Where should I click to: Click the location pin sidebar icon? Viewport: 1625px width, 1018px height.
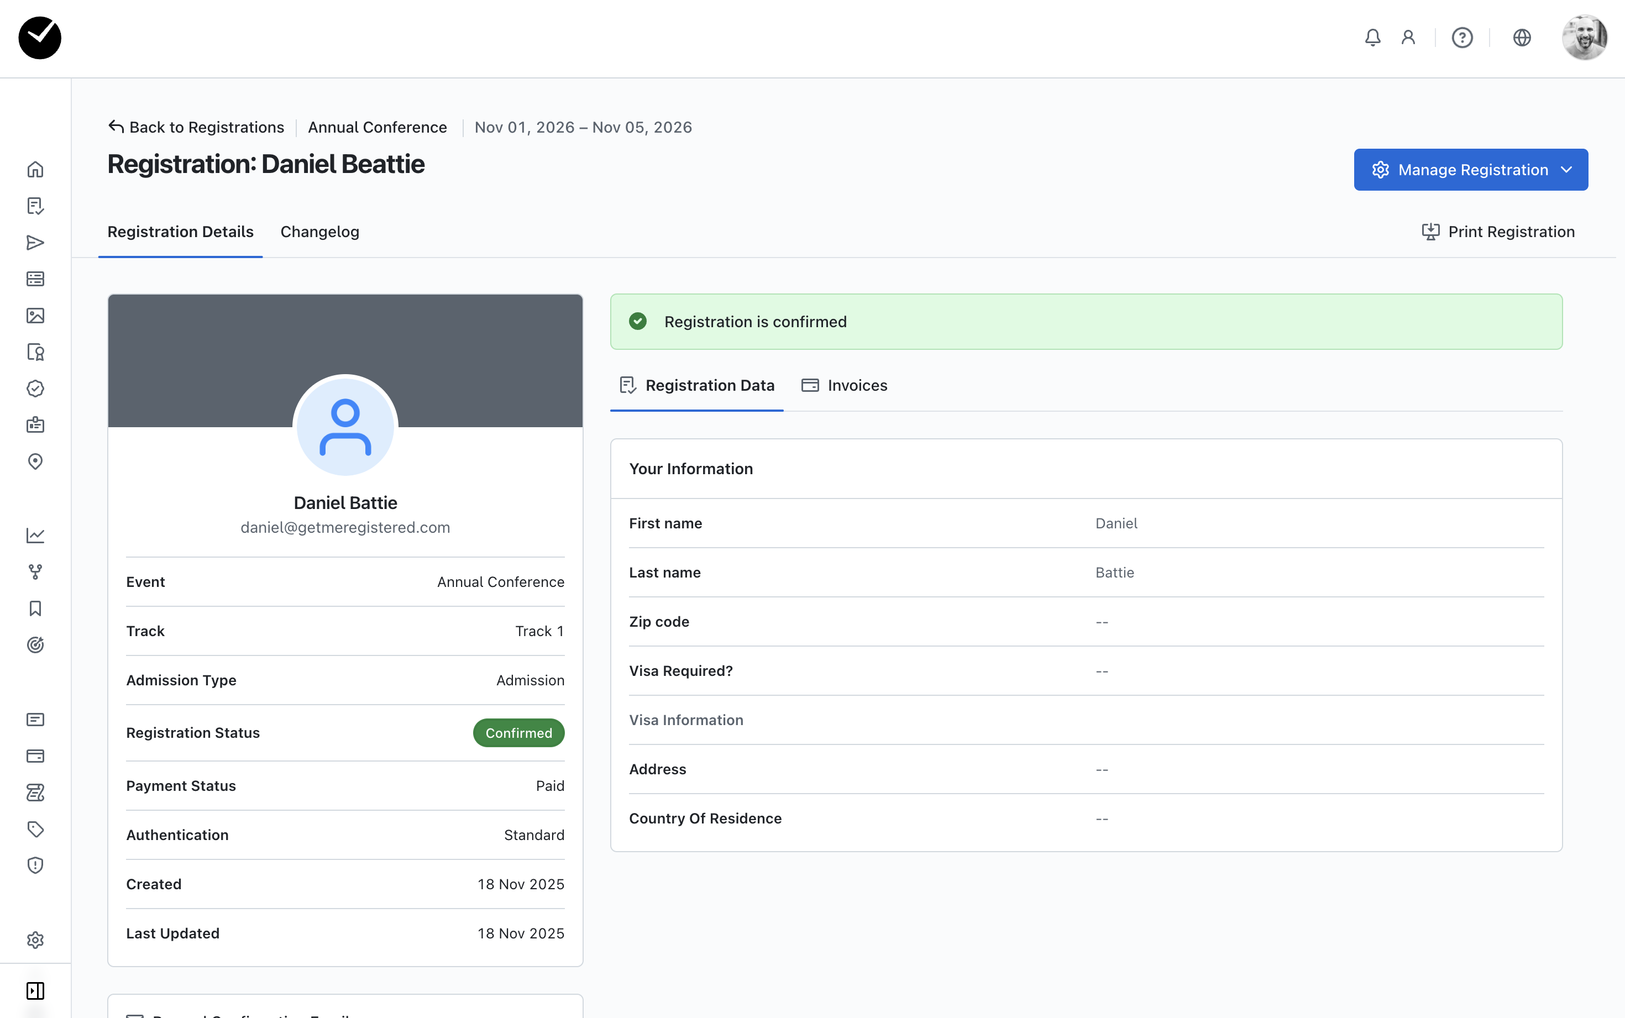click(35, 462)
